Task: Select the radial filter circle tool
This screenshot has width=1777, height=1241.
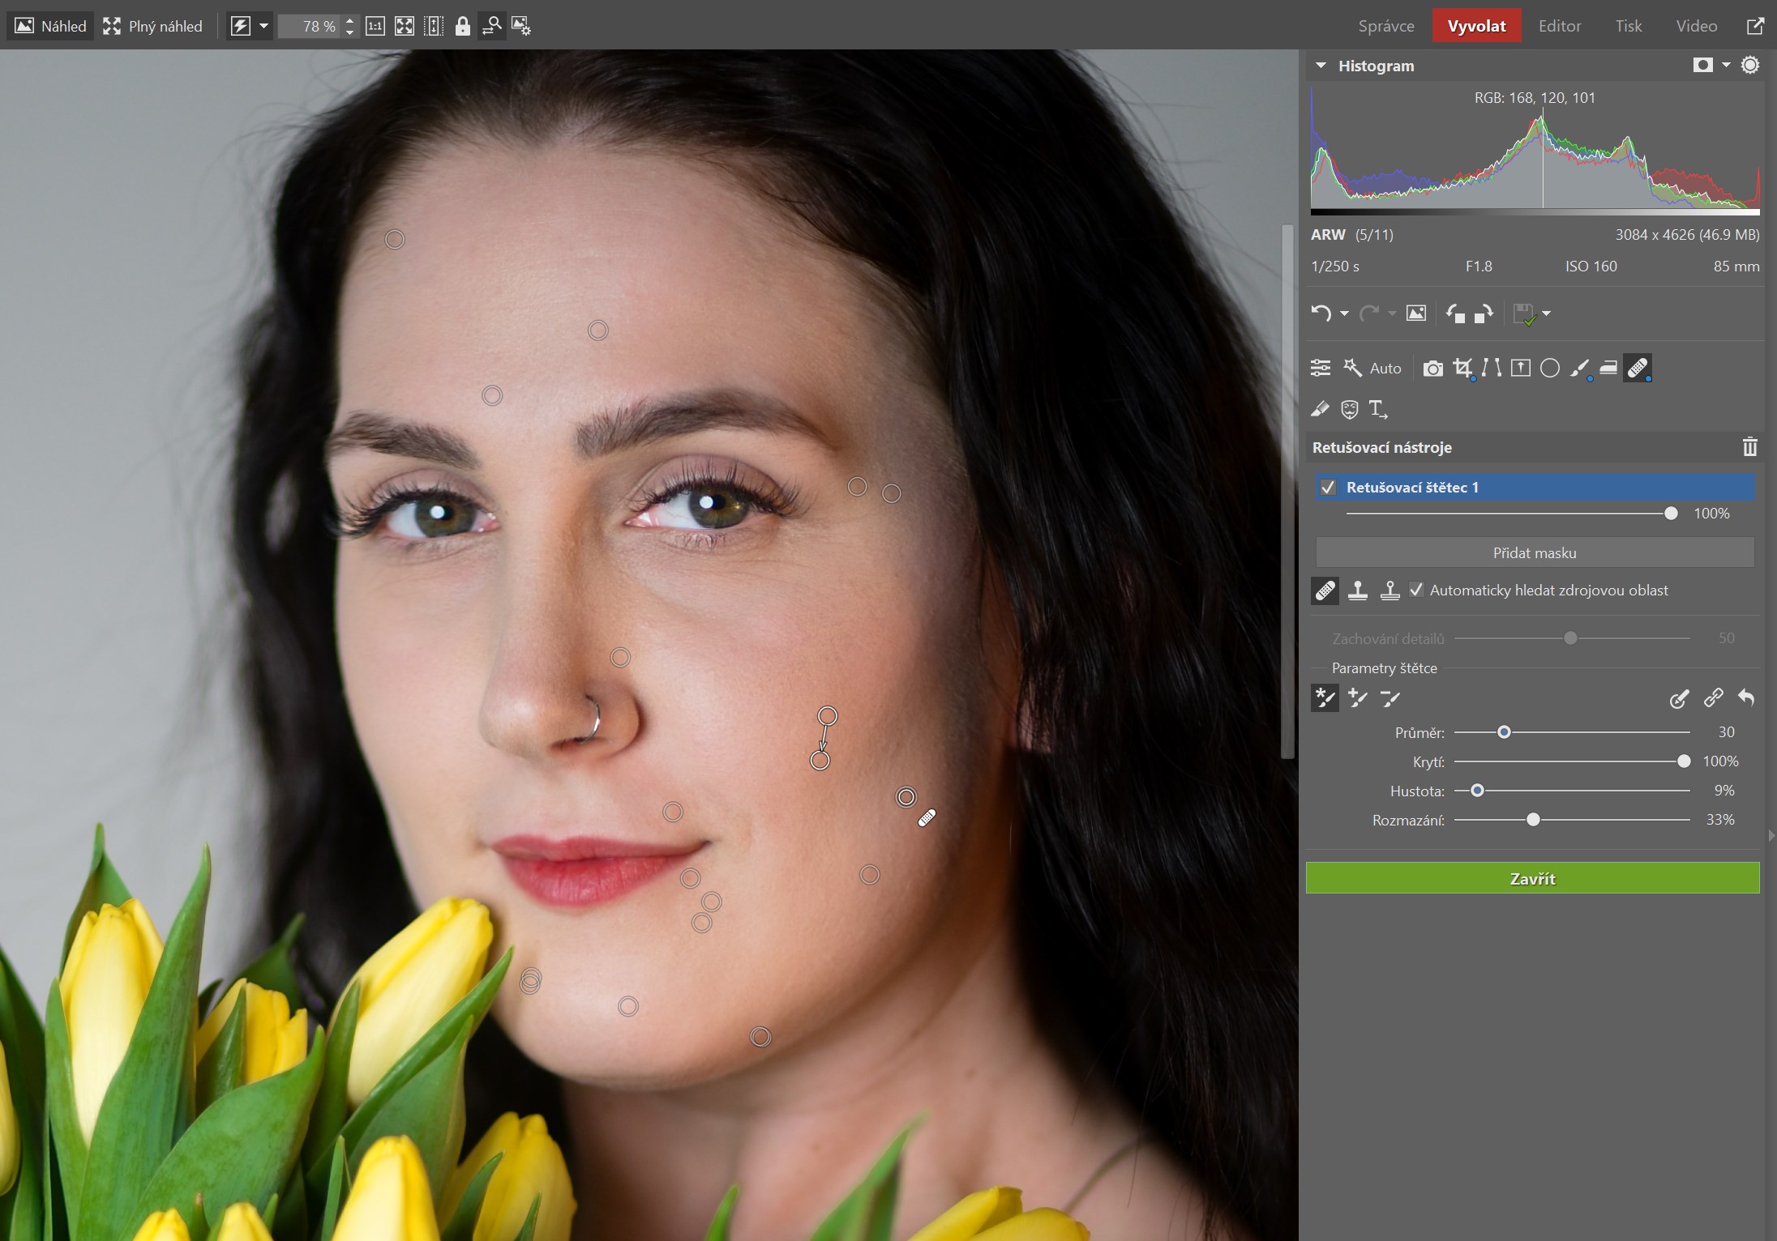Action: point(1549,369)
